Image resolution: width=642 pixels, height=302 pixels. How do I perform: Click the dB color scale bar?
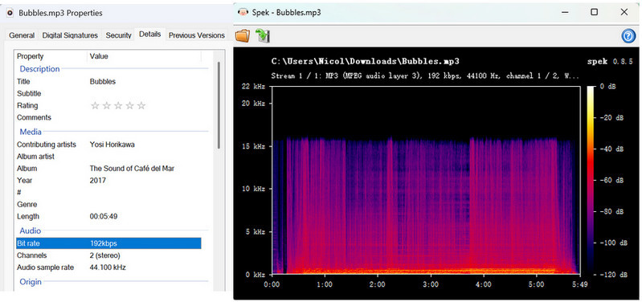click(591, 180)
